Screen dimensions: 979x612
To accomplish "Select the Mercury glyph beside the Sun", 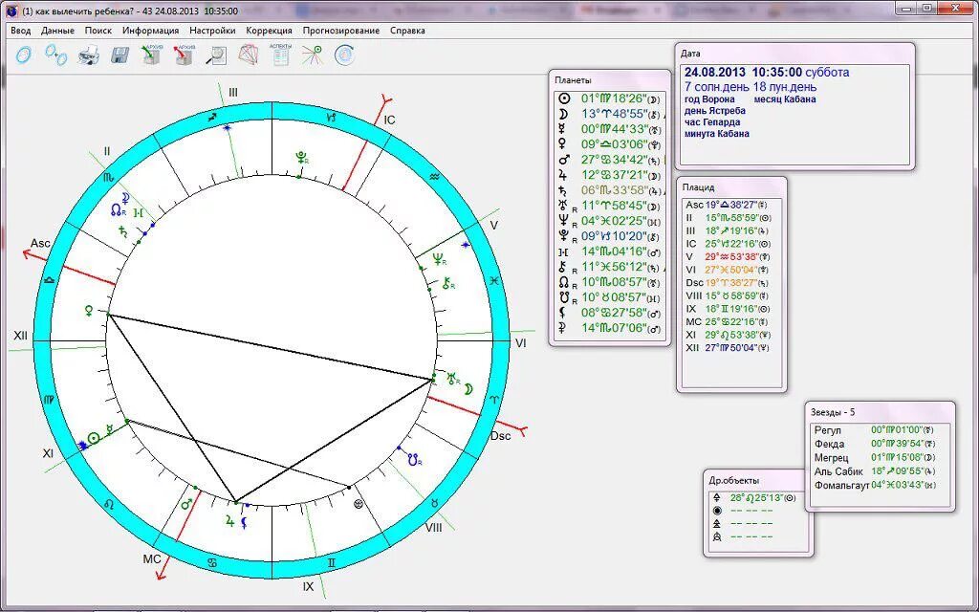I will click(x=109, y=429).
